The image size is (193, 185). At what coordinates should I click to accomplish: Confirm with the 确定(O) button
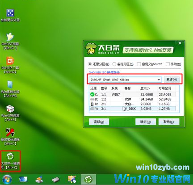146,122
